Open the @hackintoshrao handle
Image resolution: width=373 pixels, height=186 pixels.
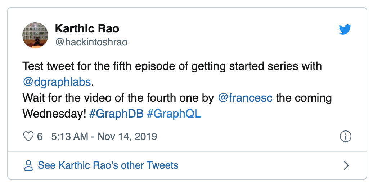coord(91,42)
